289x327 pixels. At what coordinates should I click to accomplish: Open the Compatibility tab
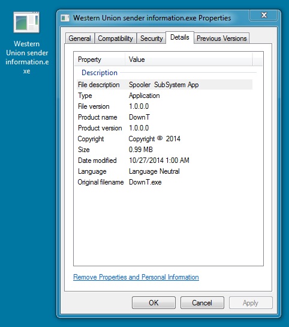click(116, 38)
